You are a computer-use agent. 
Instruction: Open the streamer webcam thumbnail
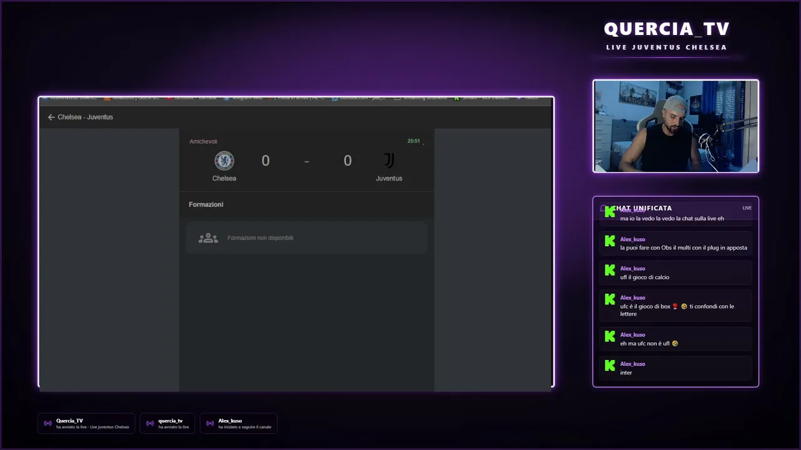pos(676,126)
